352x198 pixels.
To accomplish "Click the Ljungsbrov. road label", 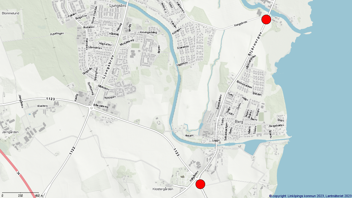I will point(109,67).
